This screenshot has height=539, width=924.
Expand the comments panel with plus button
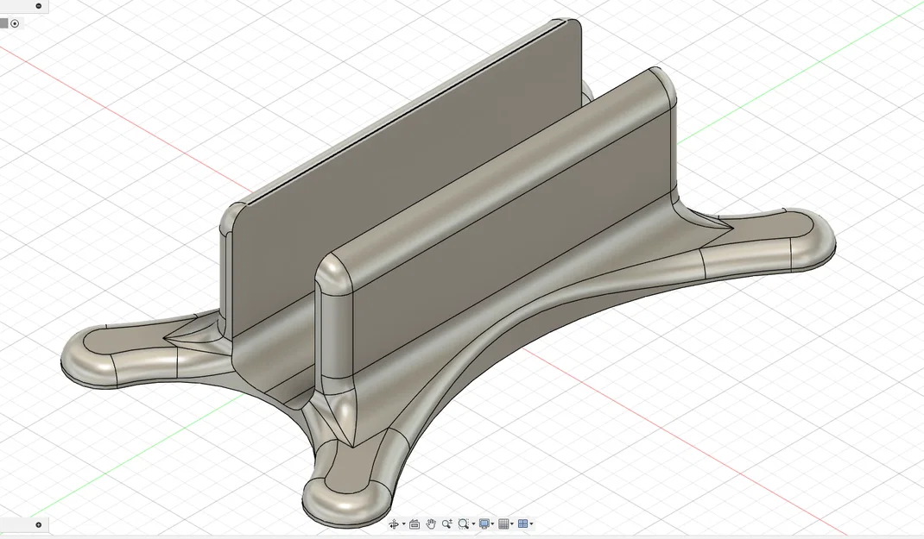[39, 525]
